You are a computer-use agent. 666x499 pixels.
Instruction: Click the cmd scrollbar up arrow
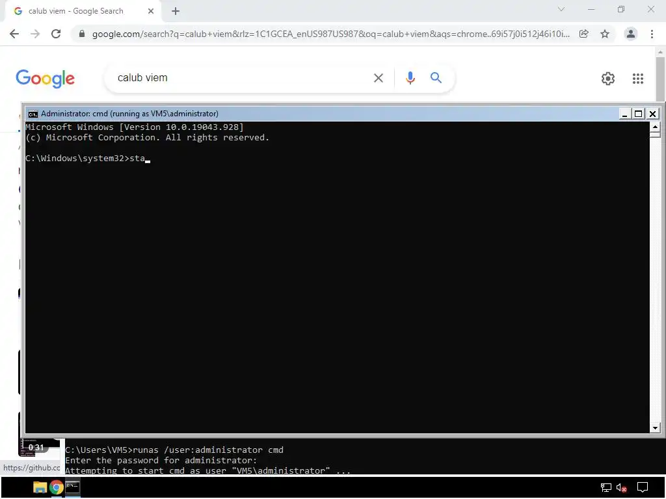pyautogui.click(x=655, y=127)
